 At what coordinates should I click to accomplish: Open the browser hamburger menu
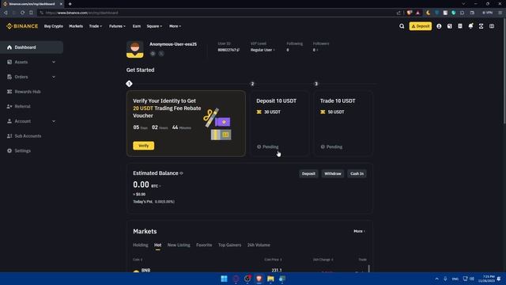[500, 13]
